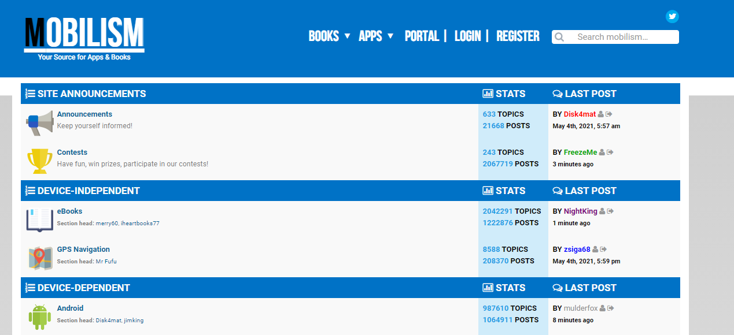Click the GPS Navigation map pin icon
Image resolution: width=734 pixels, height=335 pixels.
point(40,258)
